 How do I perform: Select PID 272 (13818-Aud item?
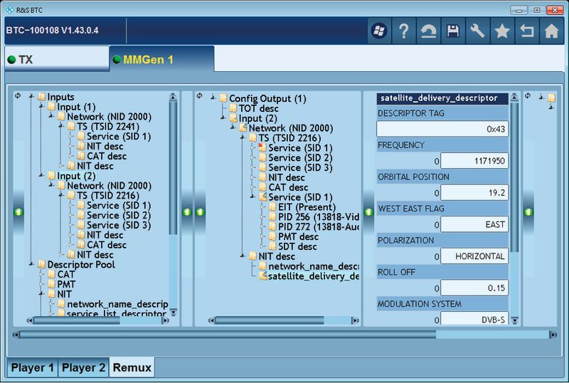click(x=319, y=227)
